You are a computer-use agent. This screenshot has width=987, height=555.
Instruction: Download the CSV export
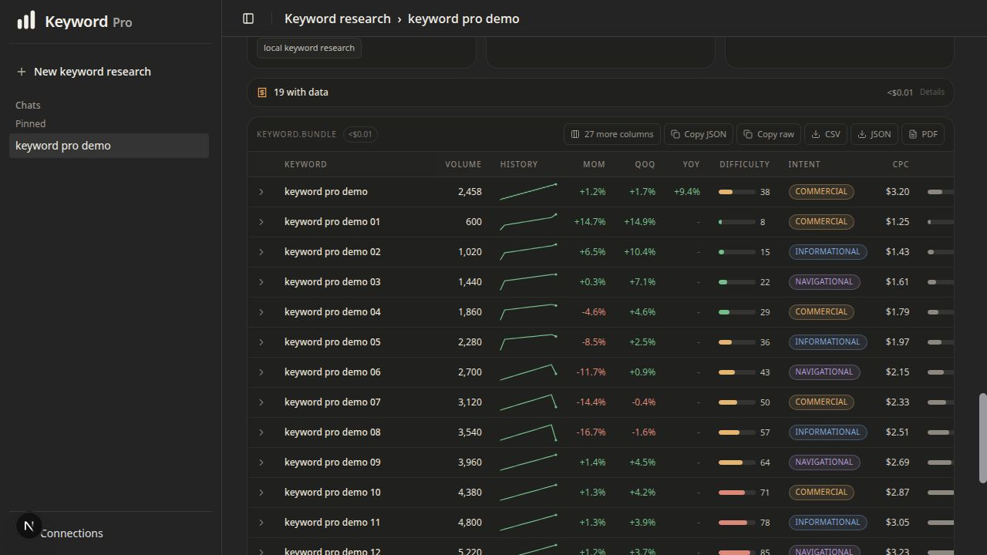click(x=826, y=134)
